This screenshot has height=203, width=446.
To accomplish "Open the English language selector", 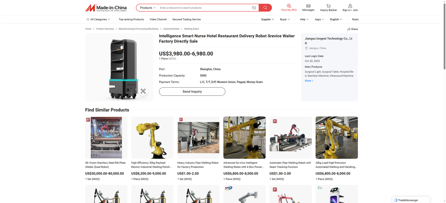I will 336,19.
